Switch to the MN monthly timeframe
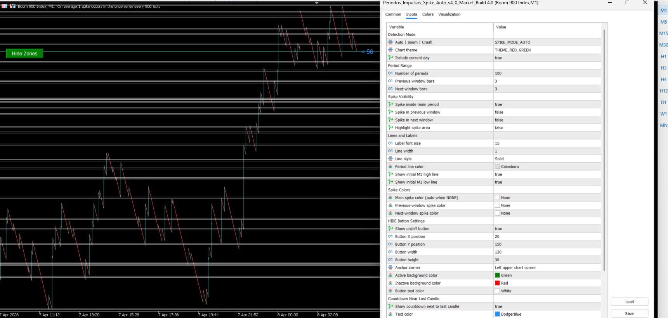This screenshot has width=668, height=318. coord(664,125)
